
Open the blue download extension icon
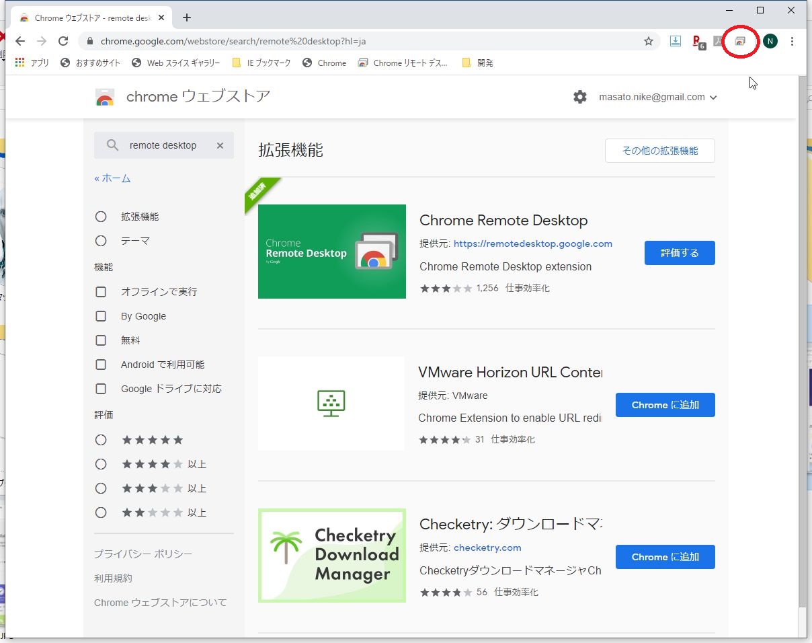pos(676,41)
